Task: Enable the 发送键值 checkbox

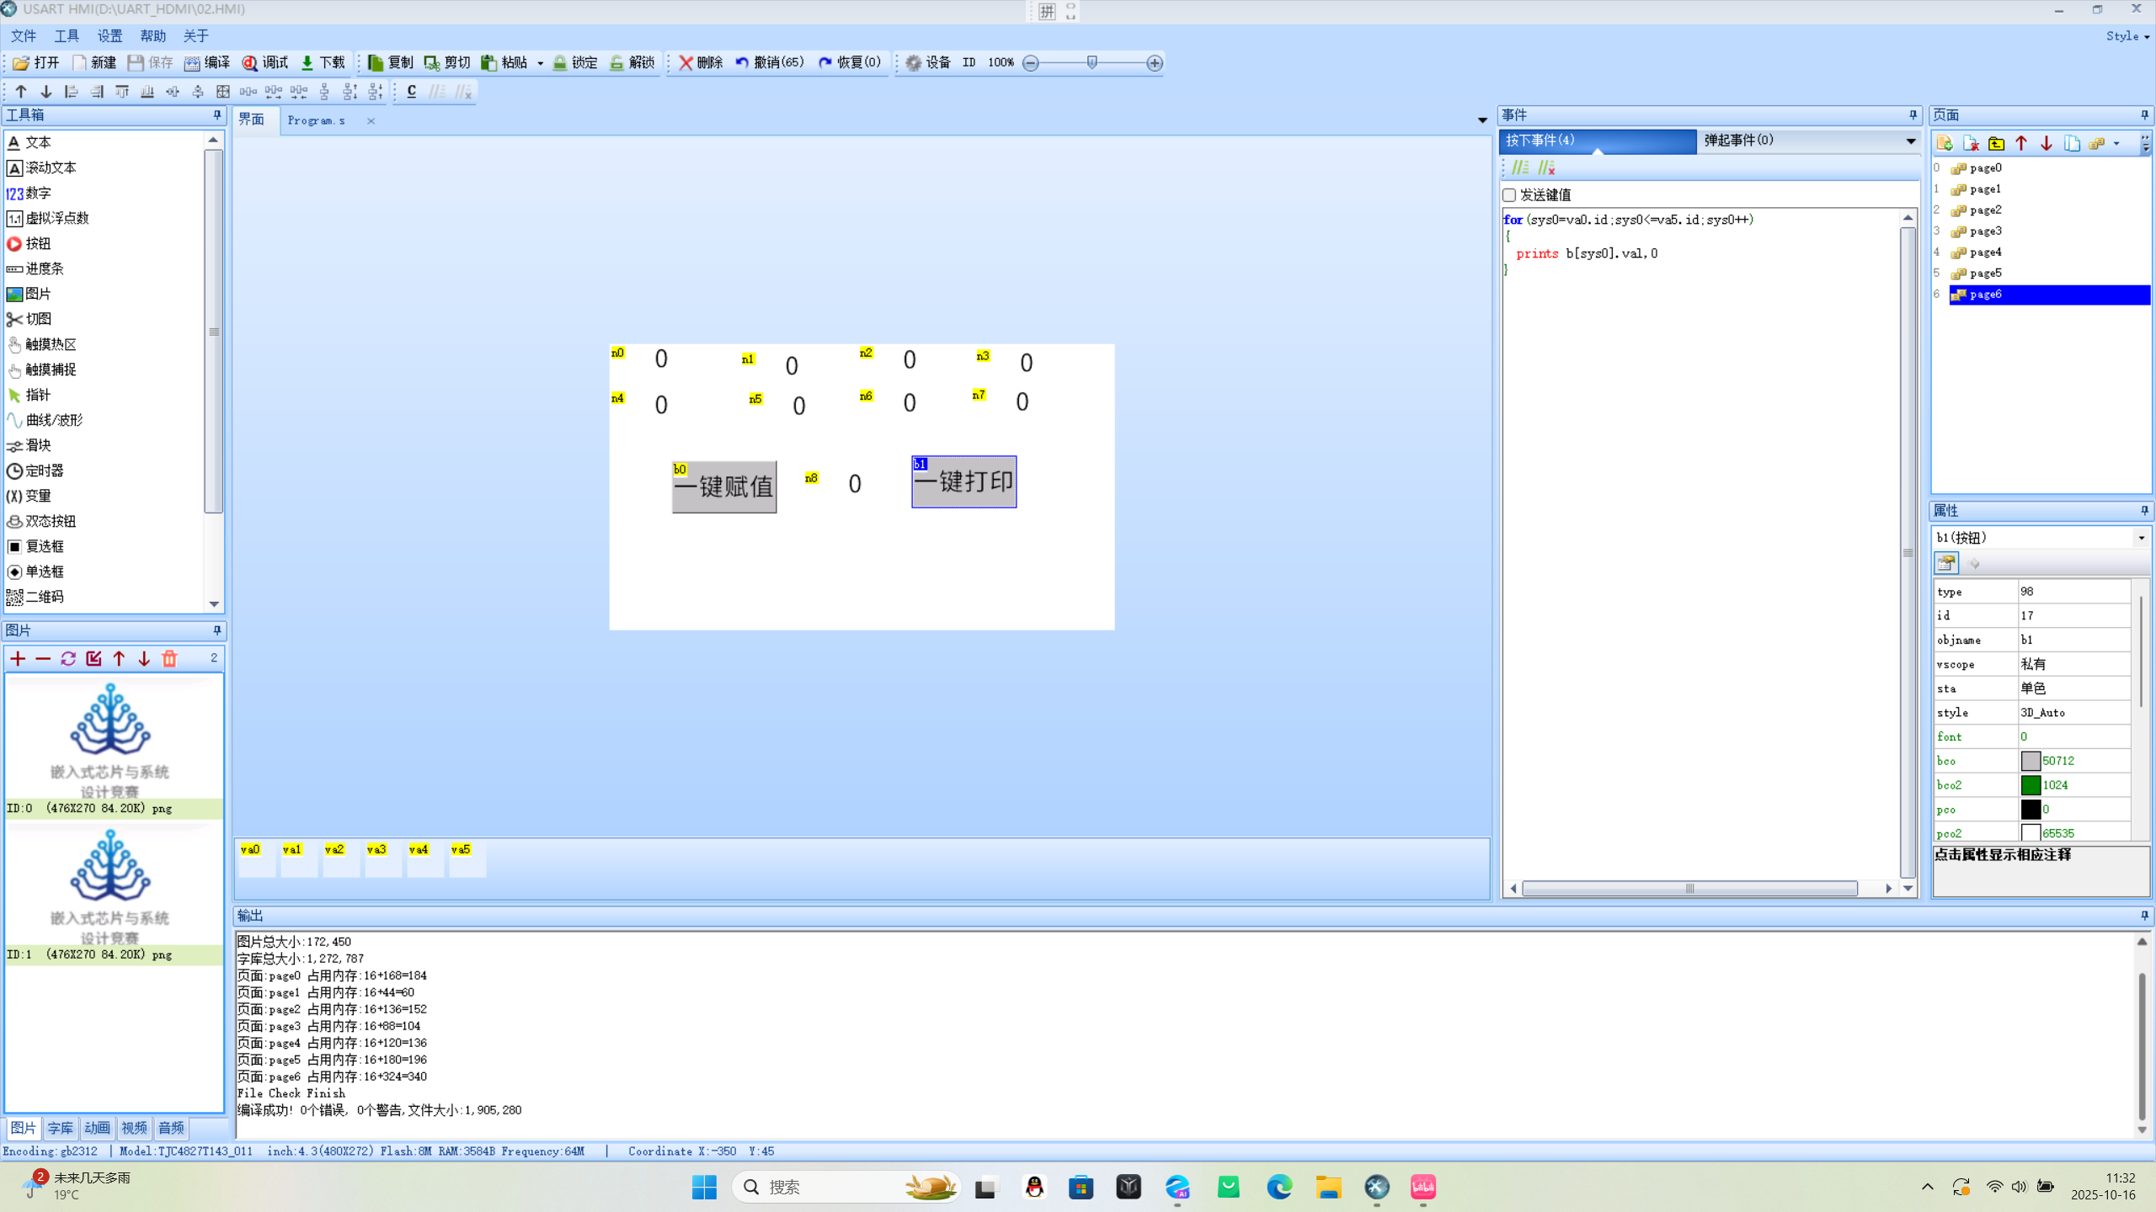Action: tap(1509, 195)
